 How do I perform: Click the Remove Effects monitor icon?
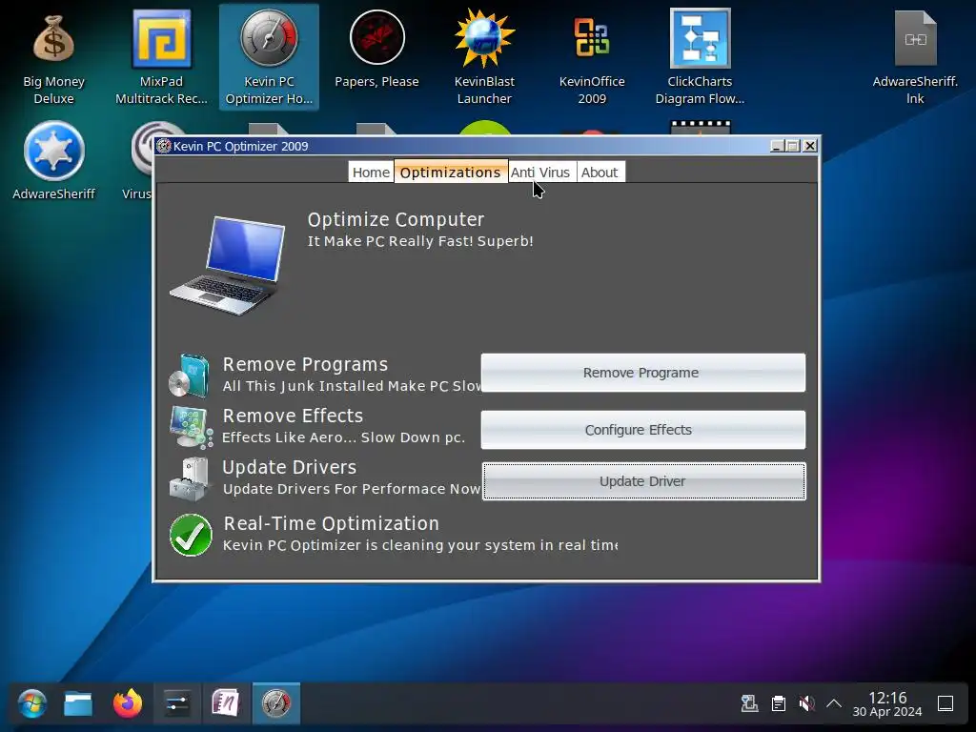point(191,427)
